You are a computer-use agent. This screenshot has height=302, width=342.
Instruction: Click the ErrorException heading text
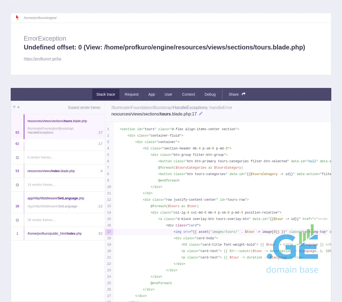coord(45,38)
